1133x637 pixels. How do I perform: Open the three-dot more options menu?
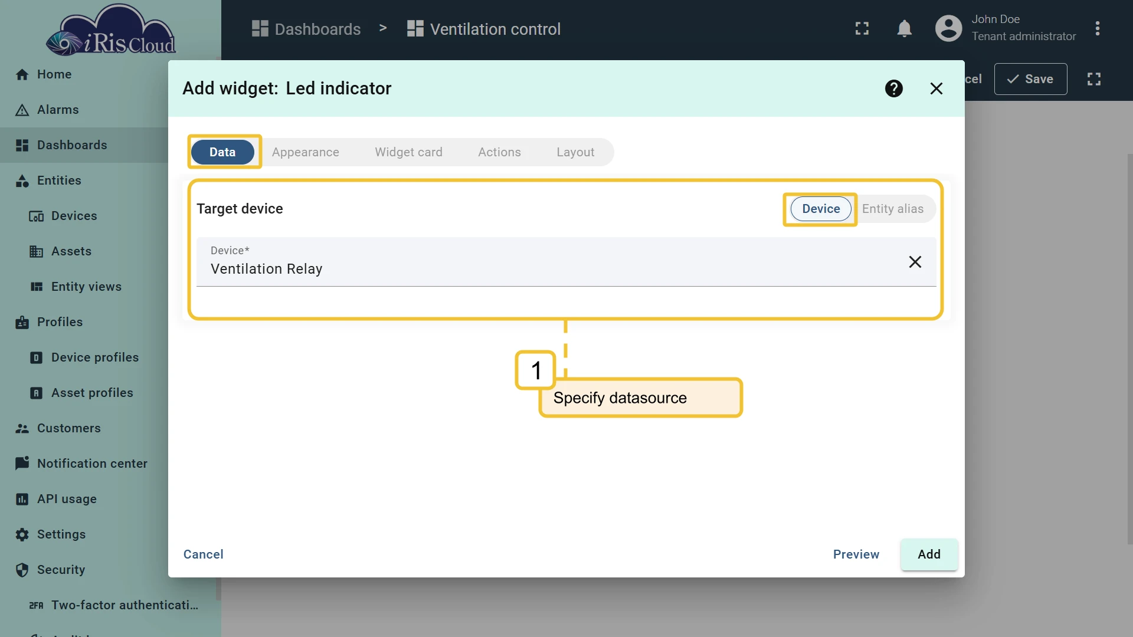point(1097,28)
